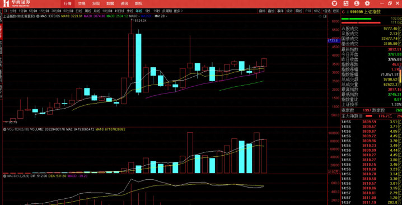Open the gear settings icon
This screenshot has height=205, width=402.
(367, 3)
